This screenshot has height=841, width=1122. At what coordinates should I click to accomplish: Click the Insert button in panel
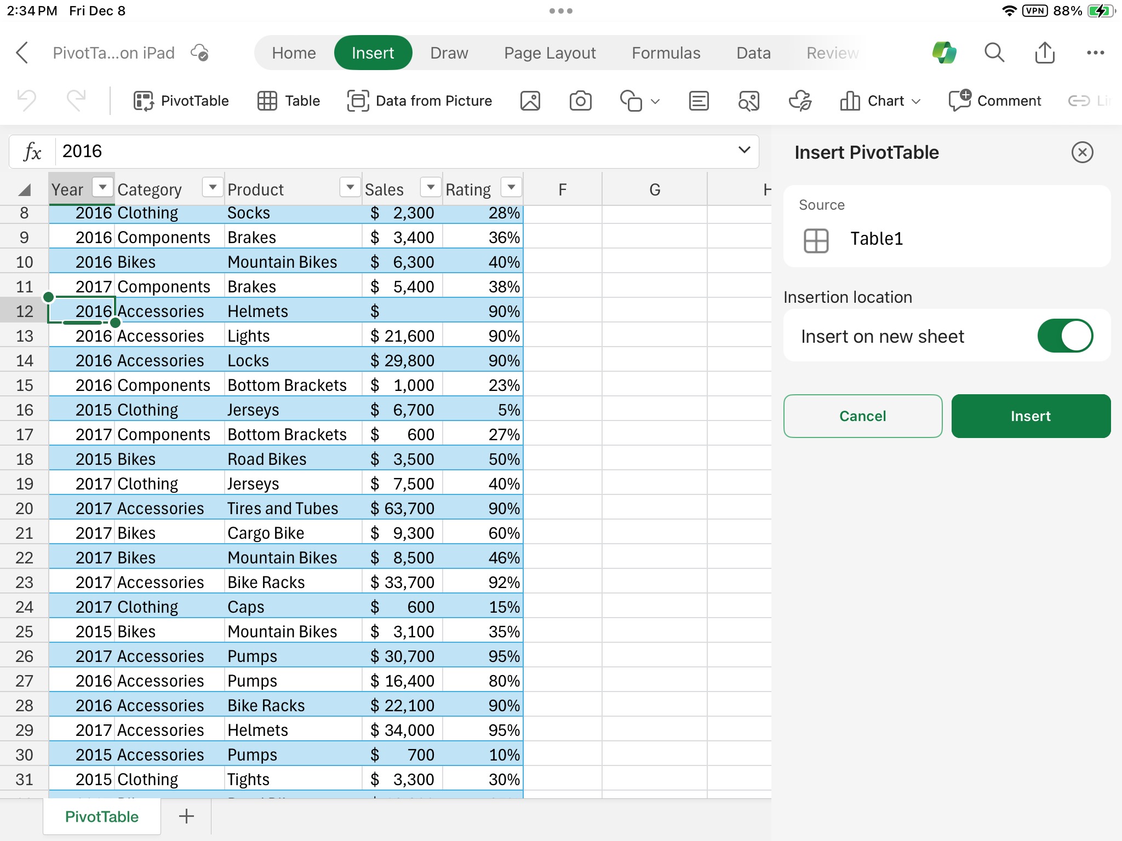(x=1031, y=416)
